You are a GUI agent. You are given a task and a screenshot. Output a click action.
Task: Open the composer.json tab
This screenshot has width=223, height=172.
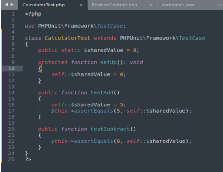coord(178,5)
